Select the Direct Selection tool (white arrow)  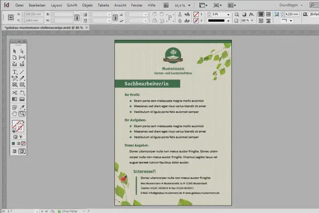click(22, 51)
